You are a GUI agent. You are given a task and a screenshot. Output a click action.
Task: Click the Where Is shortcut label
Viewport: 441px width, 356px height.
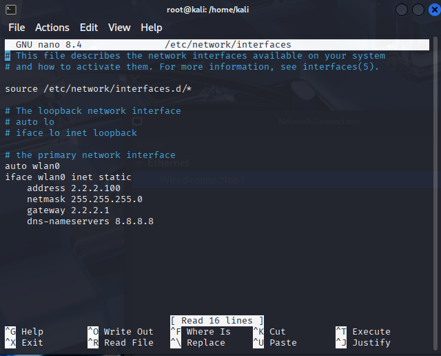pyautogui.click(x=208, y=332)
